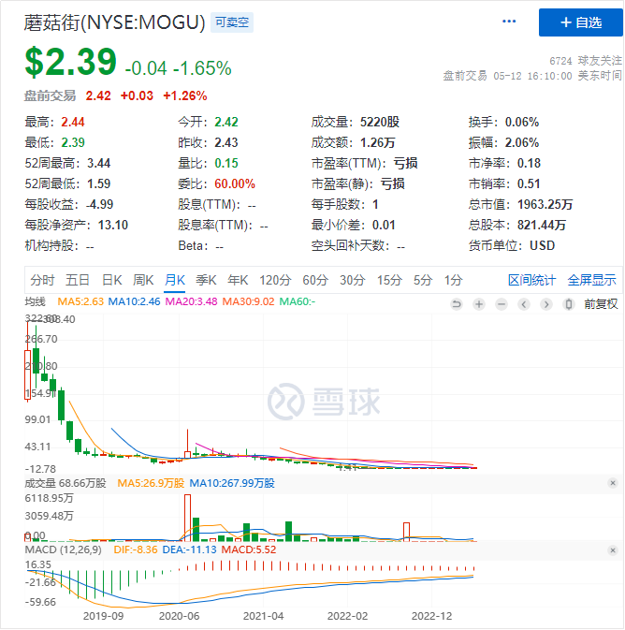The width and height of the screenshot is (625, 630).
Task: Click the 可卖空 short-sellable badge
Action: click(232, 22)
